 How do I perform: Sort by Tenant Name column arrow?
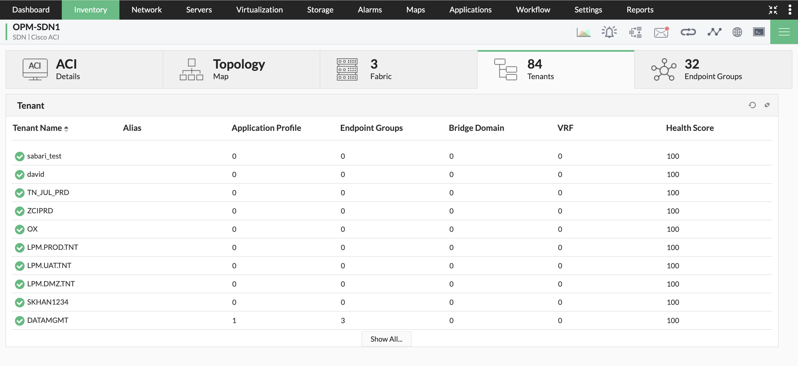pos(66,128)
